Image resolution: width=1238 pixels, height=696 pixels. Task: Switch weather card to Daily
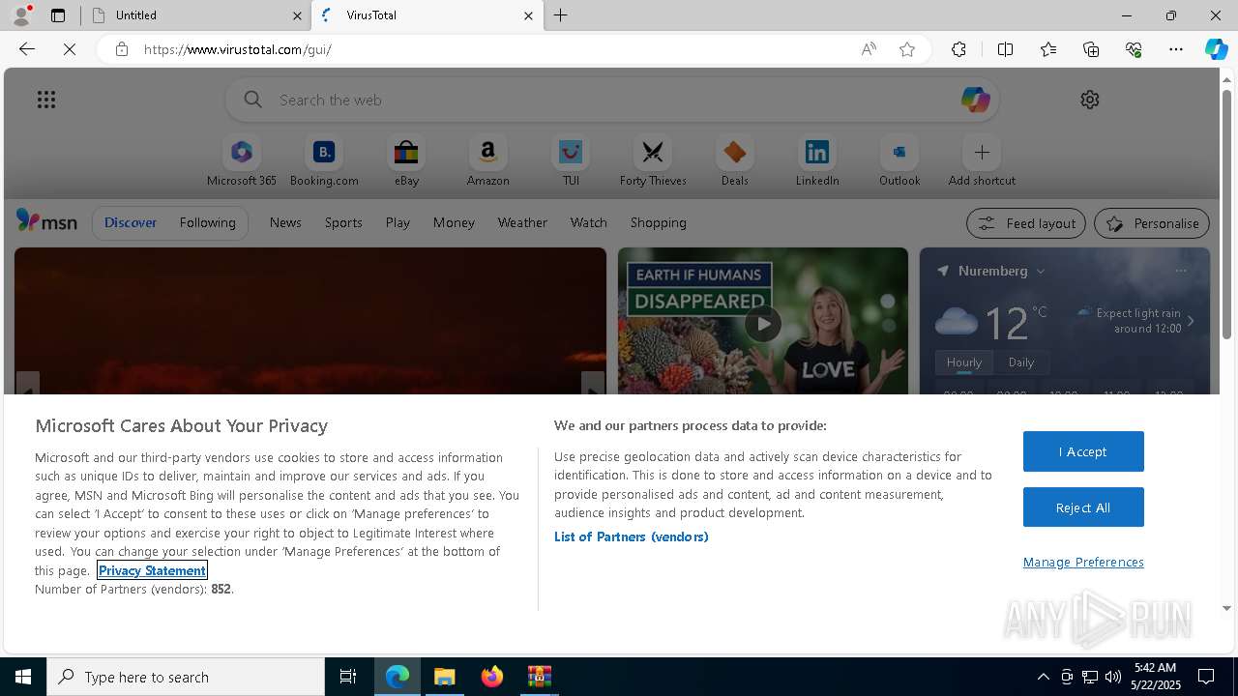pyautogui.click(x=1021, y=362)
